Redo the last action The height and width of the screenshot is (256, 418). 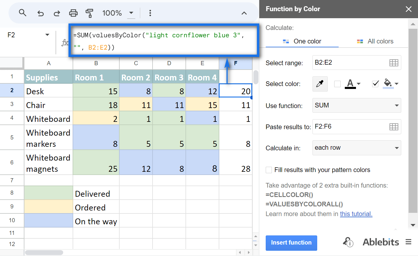[57, 13]
